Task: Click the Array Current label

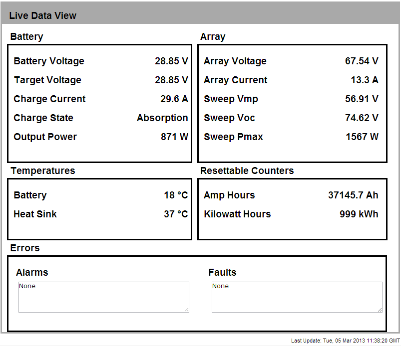Action: 235,80
